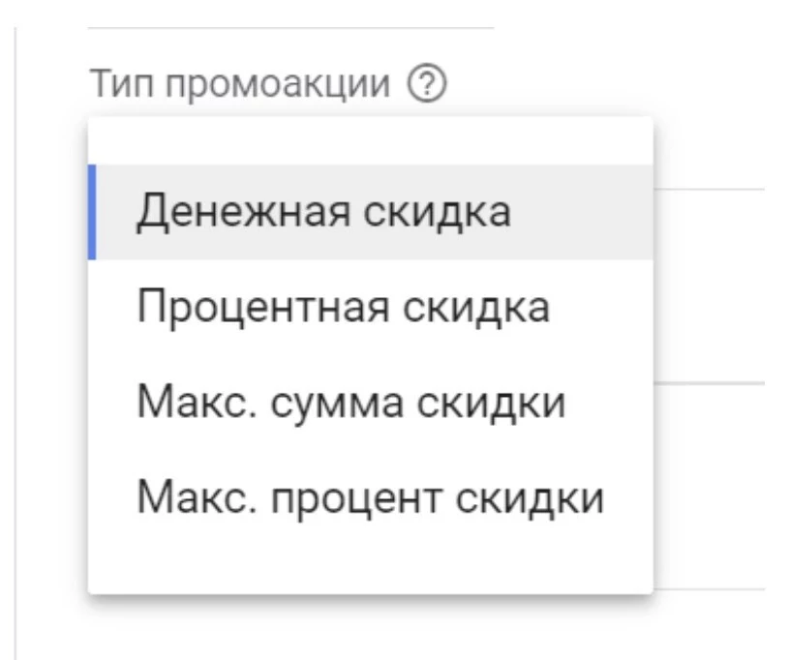Viewport: 790px width, 660px height.
Task: Pick Процентная скидка in the promotion type dropdown
Action: (343, 308)
